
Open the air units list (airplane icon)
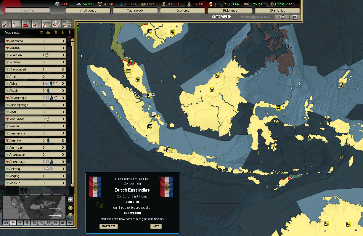coord(37,24)
